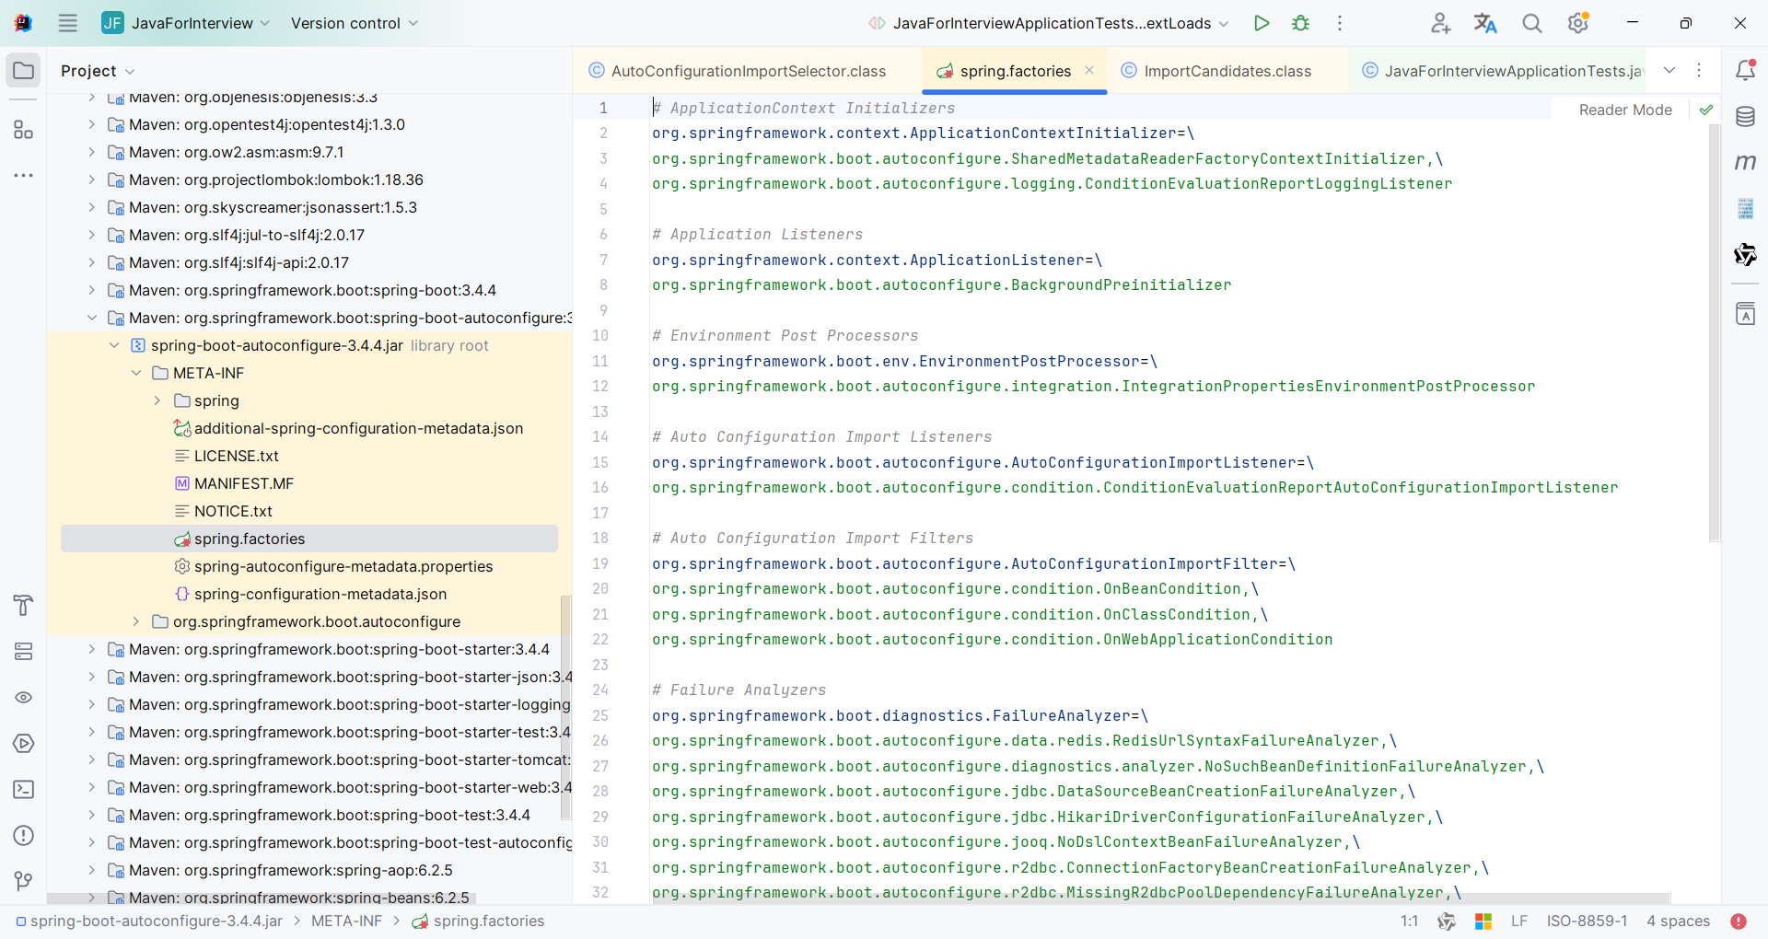Open the main hamburger menu
Screen dimensions: 1768x939
[67, 23]
